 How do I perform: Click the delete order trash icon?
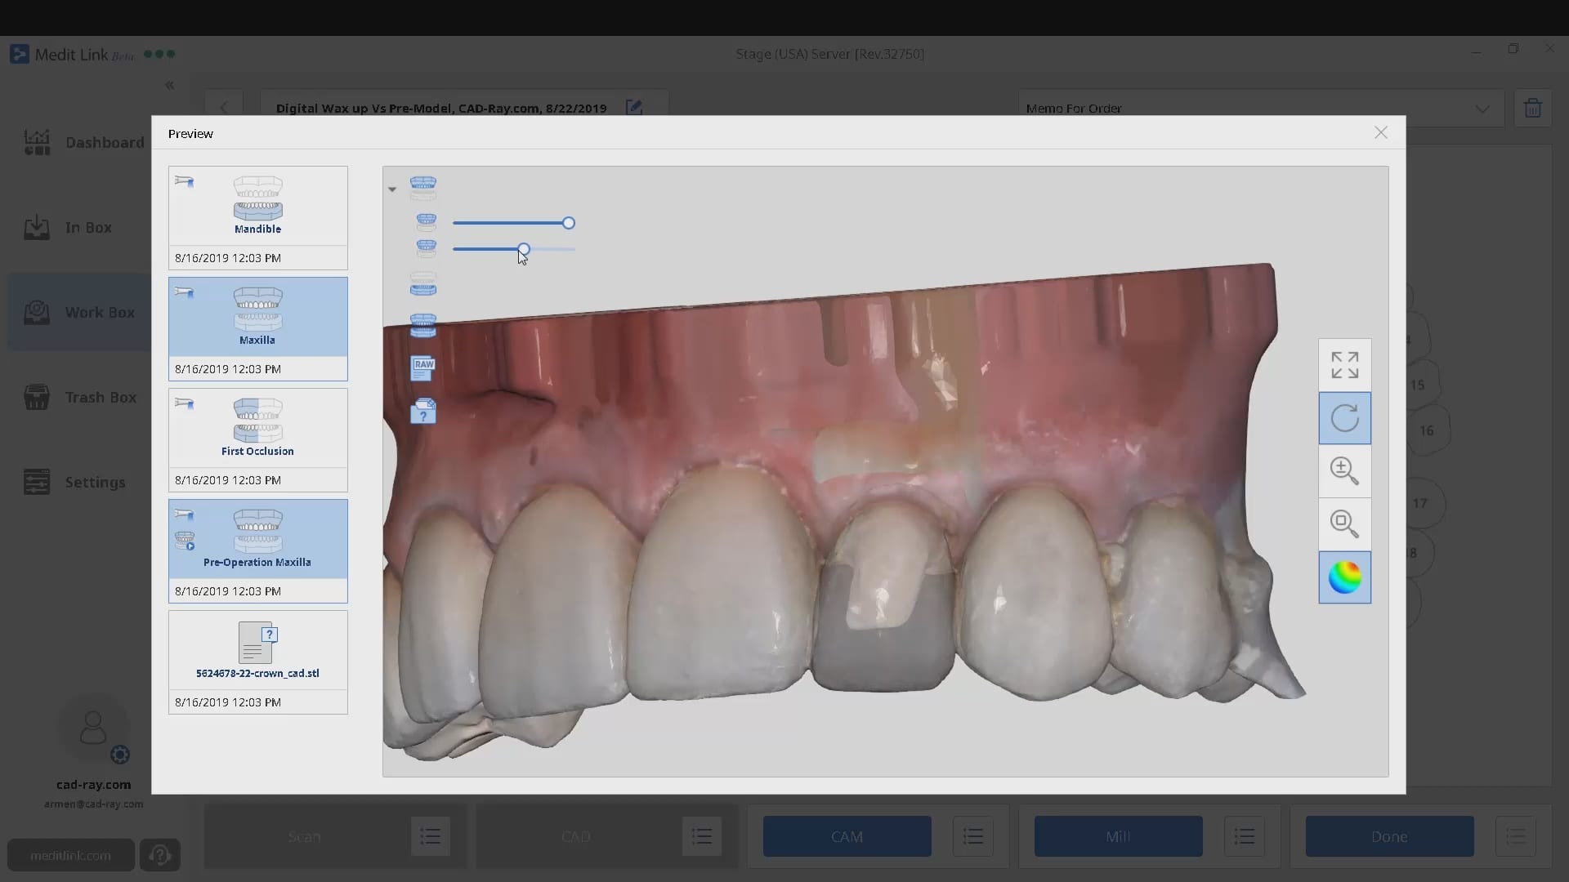click(x=1534, y=108)
